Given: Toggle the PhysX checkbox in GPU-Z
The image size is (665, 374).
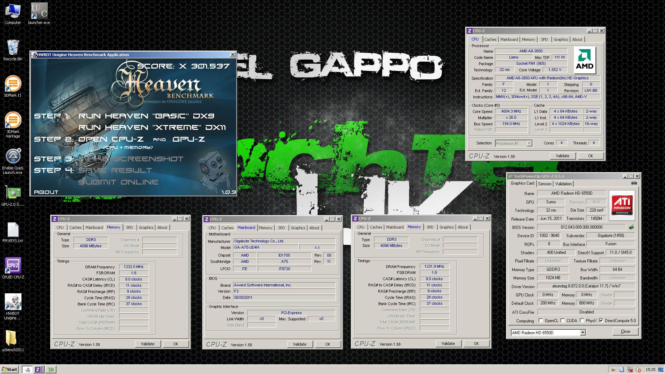Looking at the screenshot, I should 582,321.
